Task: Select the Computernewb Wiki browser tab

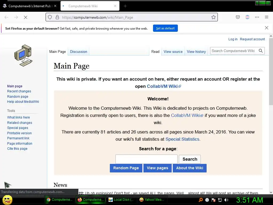Action: point(90,6)
